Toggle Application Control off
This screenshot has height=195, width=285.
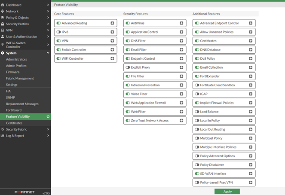(x=128, y=32)
